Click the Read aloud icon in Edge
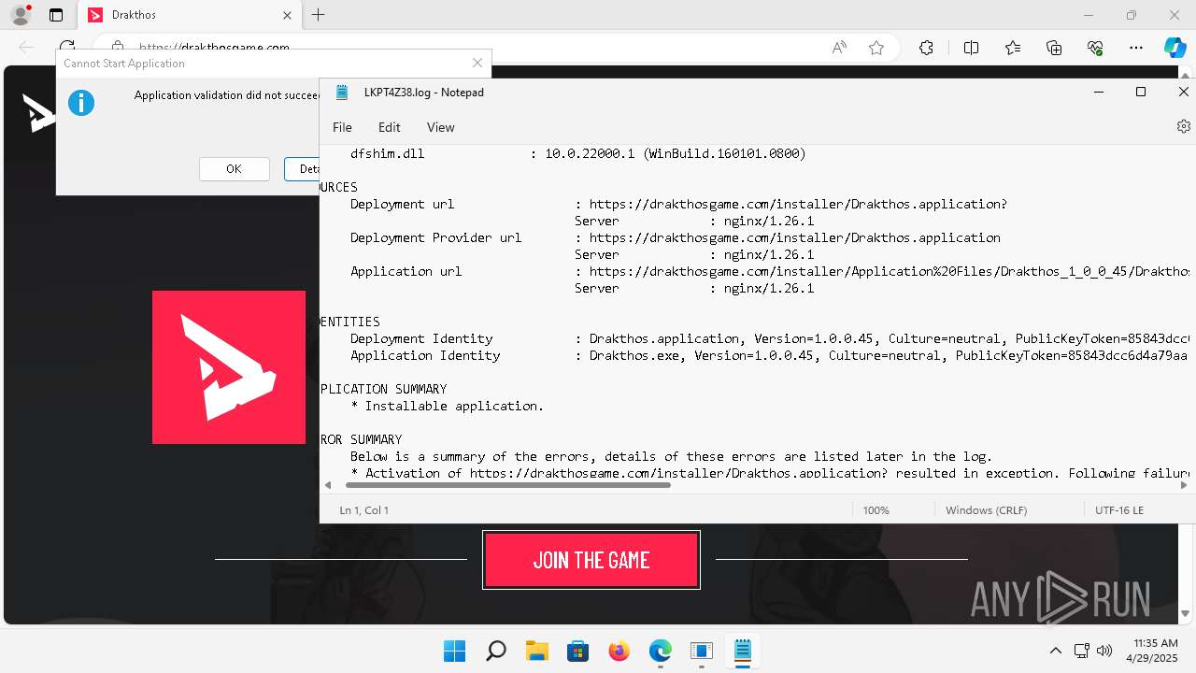Screen dimensions: 1196x673 (839, 48)
